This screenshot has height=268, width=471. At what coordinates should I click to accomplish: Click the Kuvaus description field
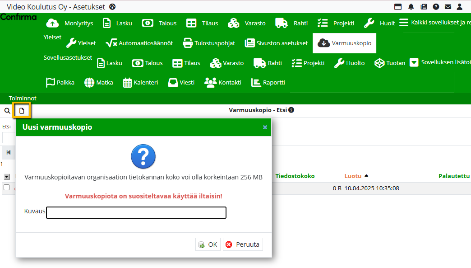click(136, 212)
